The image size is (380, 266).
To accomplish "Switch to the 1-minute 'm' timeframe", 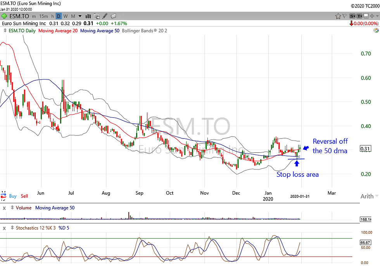I will (x=34, y=16).
